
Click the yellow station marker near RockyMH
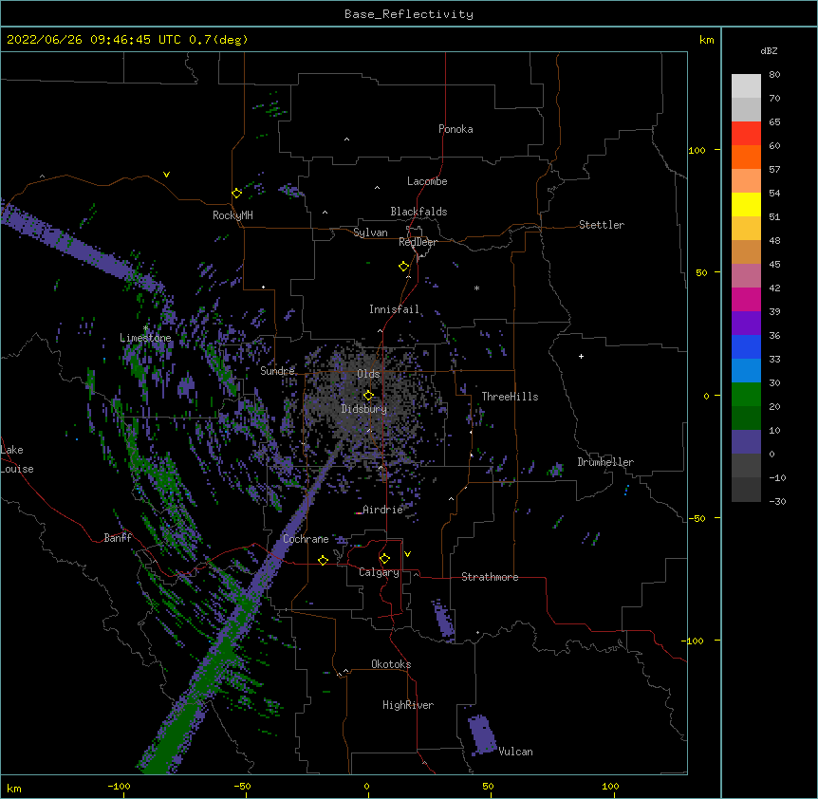[x=236, y=193]
